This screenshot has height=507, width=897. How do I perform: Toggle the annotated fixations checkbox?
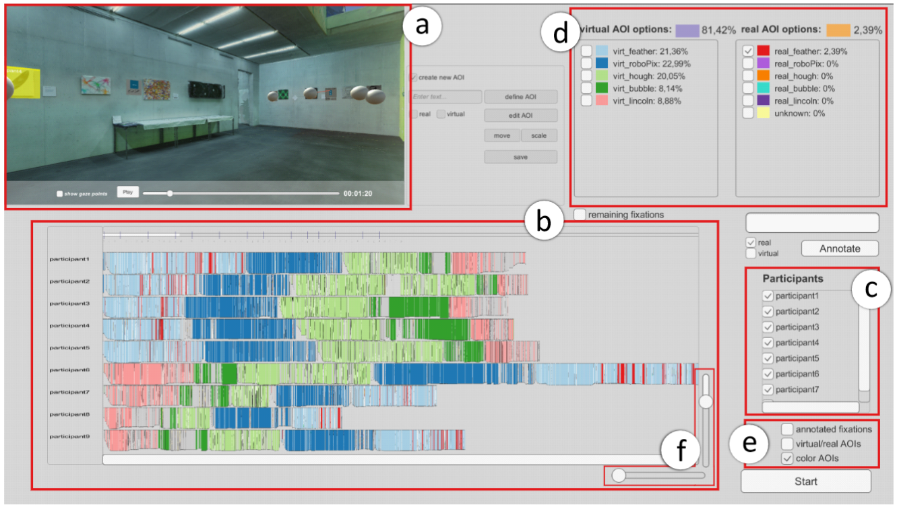[x=787, y=429]
